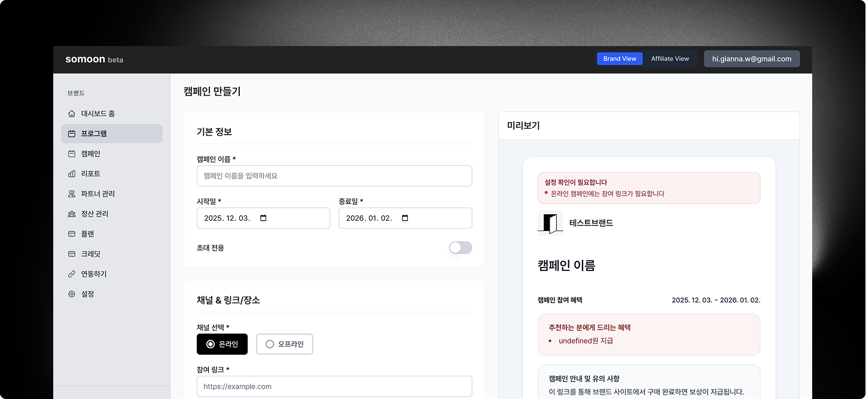866x399 pixels.
Task: Click the group icon beside 정산 관리
Action: click(72, 214)
